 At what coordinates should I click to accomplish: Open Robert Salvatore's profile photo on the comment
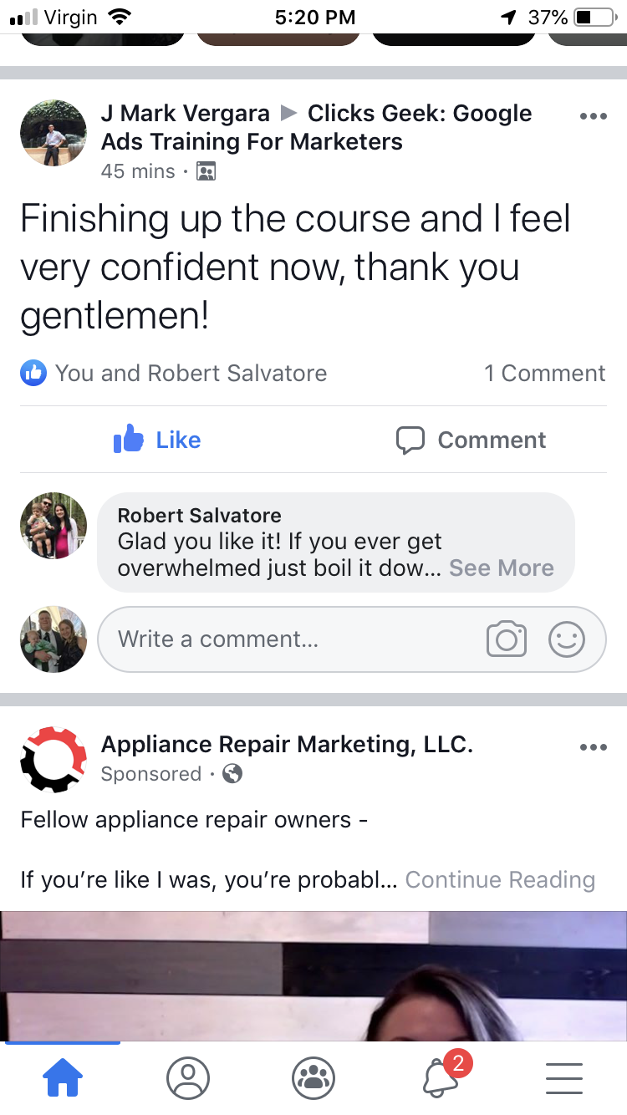(54, 526)
